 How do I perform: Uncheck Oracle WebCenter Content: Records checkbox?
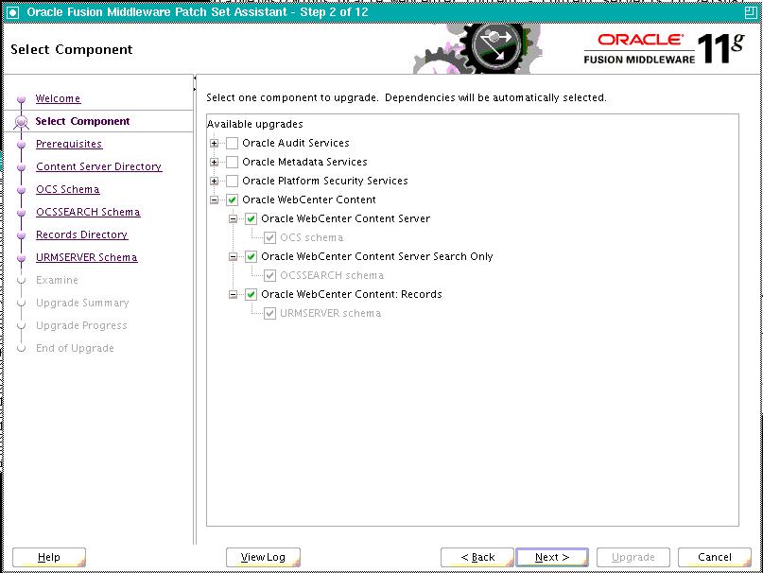(x=251, y=294)
